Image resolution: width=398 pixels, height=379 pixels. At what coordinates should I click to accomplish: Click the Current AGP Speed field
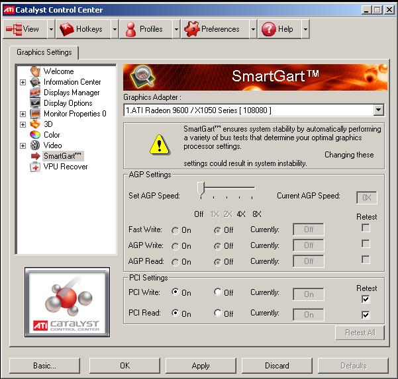click(367, 198)
